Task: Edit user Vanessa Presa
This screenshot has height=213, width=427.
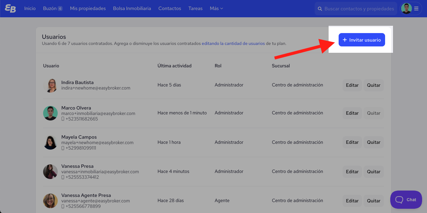Action: click(x=352, y=172)
